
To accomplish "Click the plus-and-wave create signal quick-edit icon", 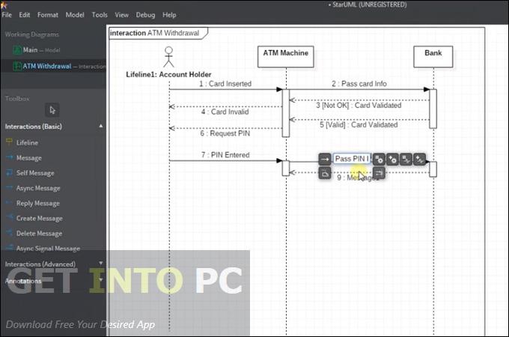I will 420,159.
